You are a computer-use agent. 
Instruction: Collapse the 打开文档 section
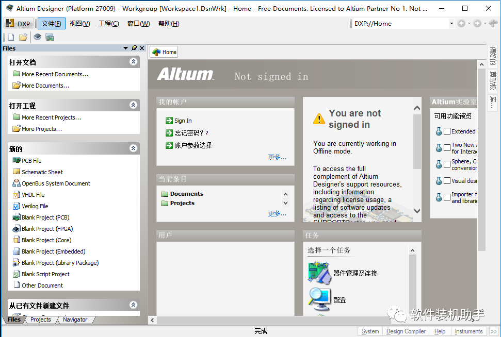(133, 62)
